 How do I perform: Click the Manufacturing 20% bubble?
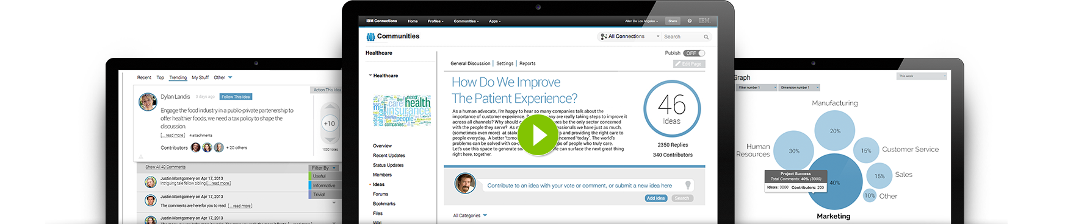coord(835,131)
